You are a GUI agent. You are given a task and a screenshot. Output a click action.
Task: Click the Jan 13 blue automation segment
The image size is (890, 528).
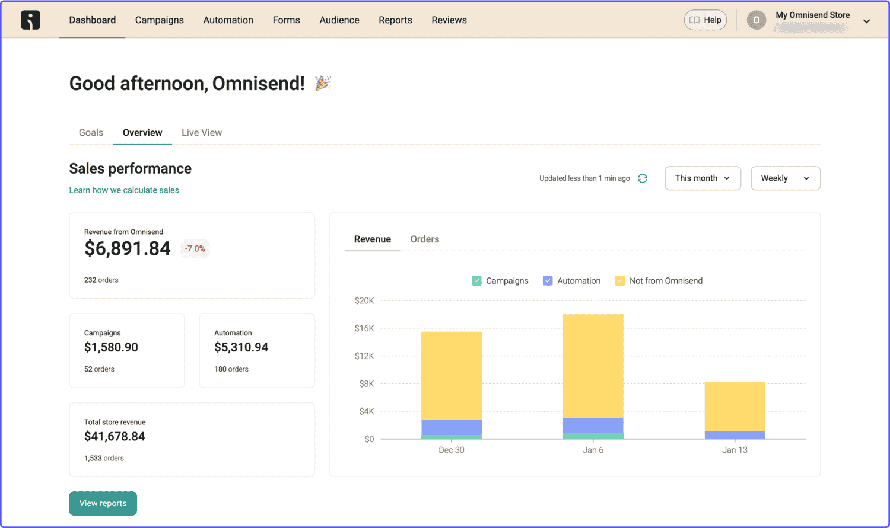pos(735,434)
